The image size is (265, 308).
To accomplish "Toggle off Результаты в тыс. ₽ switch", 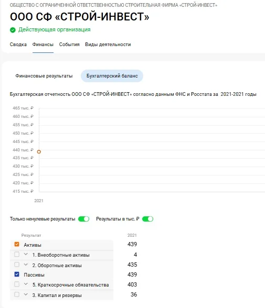I will 148,219.
